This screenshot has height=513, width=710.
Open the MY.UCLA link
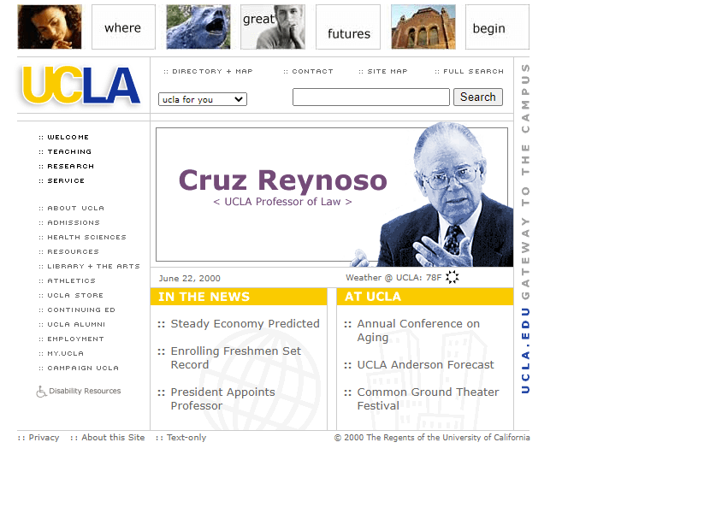(61, 353)
